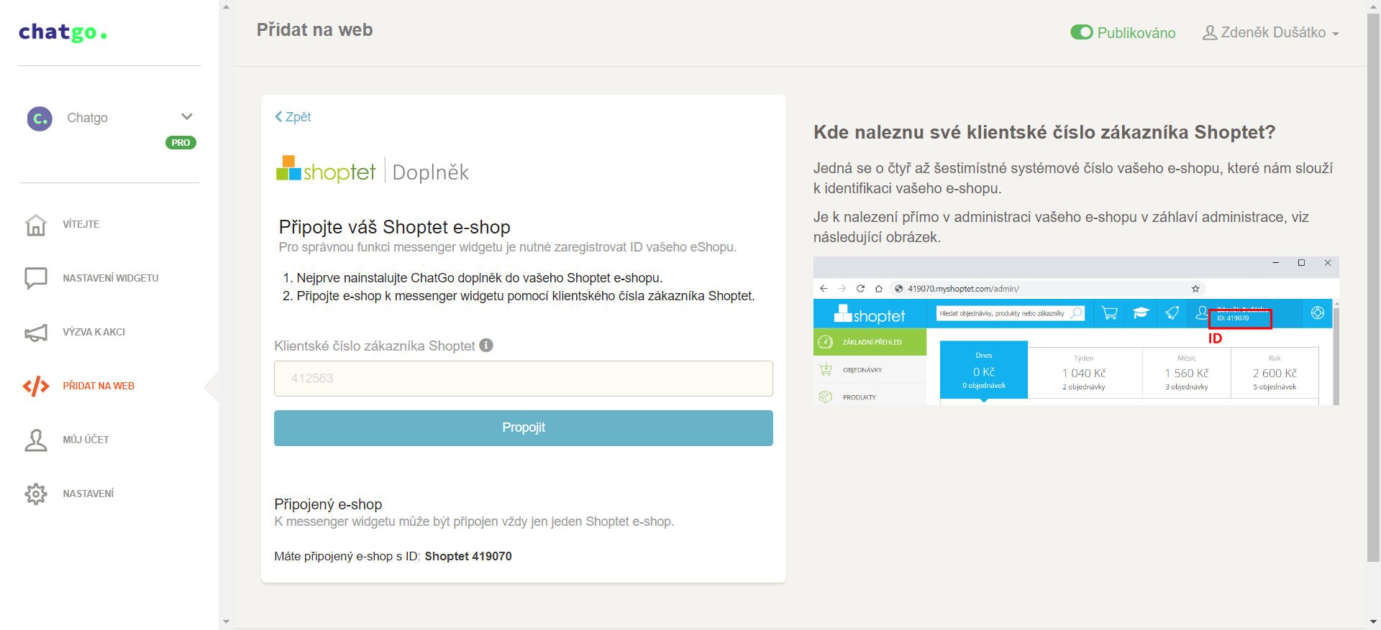
Task: Click the Připojený e-shop heading
Action: click(x=328, y=504)
